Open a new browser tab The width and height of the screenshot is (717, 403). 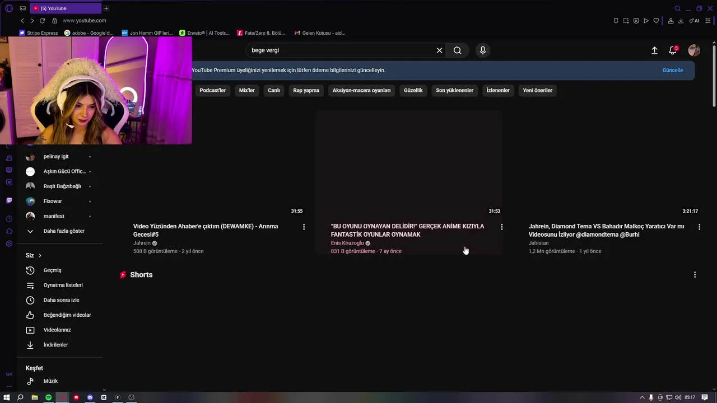[x=106, y=8]
